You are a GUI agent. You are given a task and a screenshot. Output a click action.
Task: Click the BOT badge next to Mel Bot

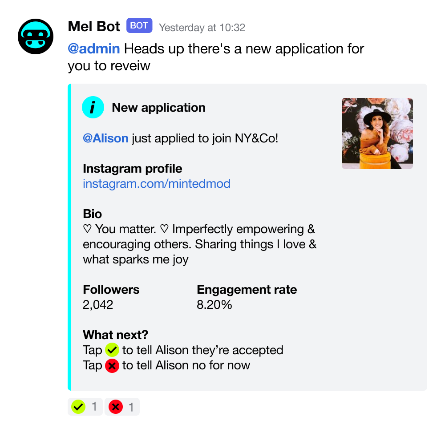139,25
